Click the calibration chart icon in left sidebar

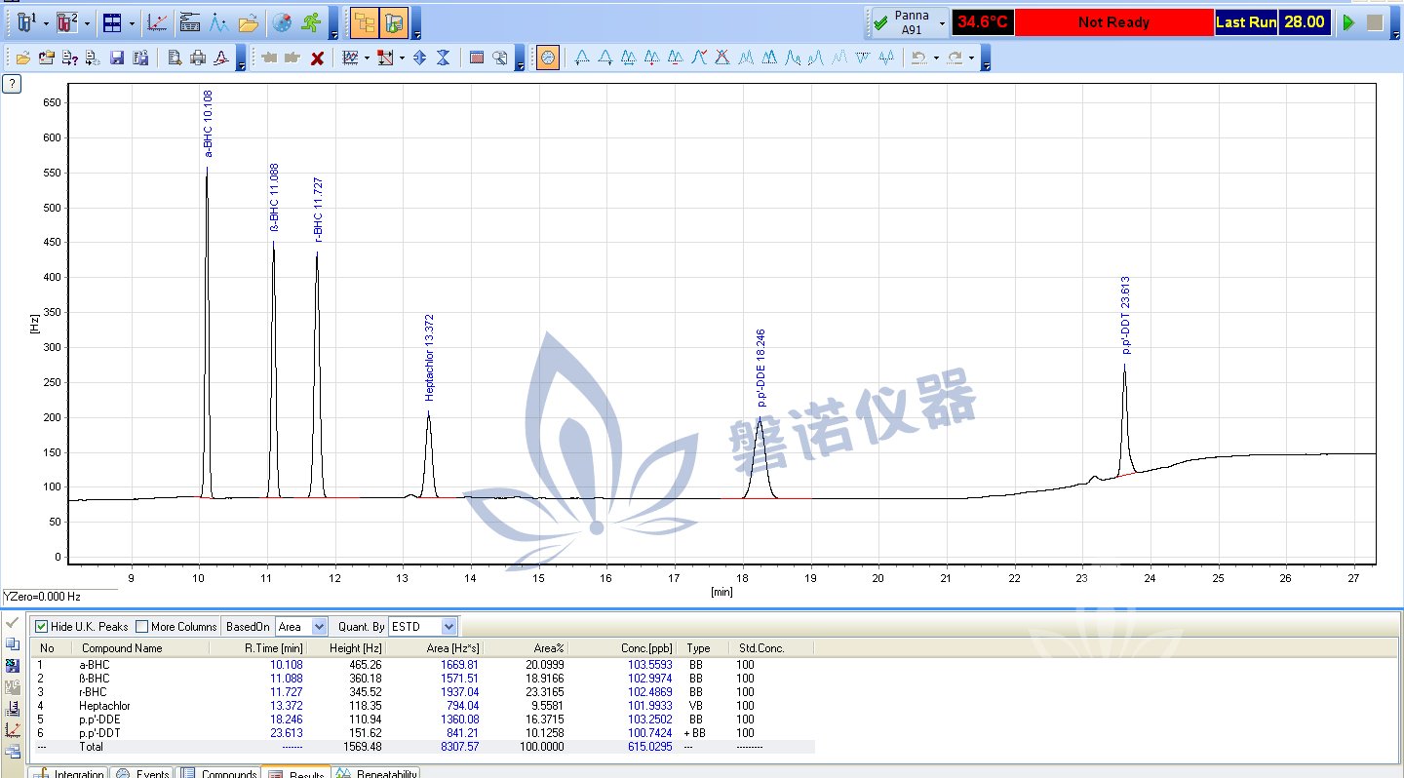(x=13, y=729)
